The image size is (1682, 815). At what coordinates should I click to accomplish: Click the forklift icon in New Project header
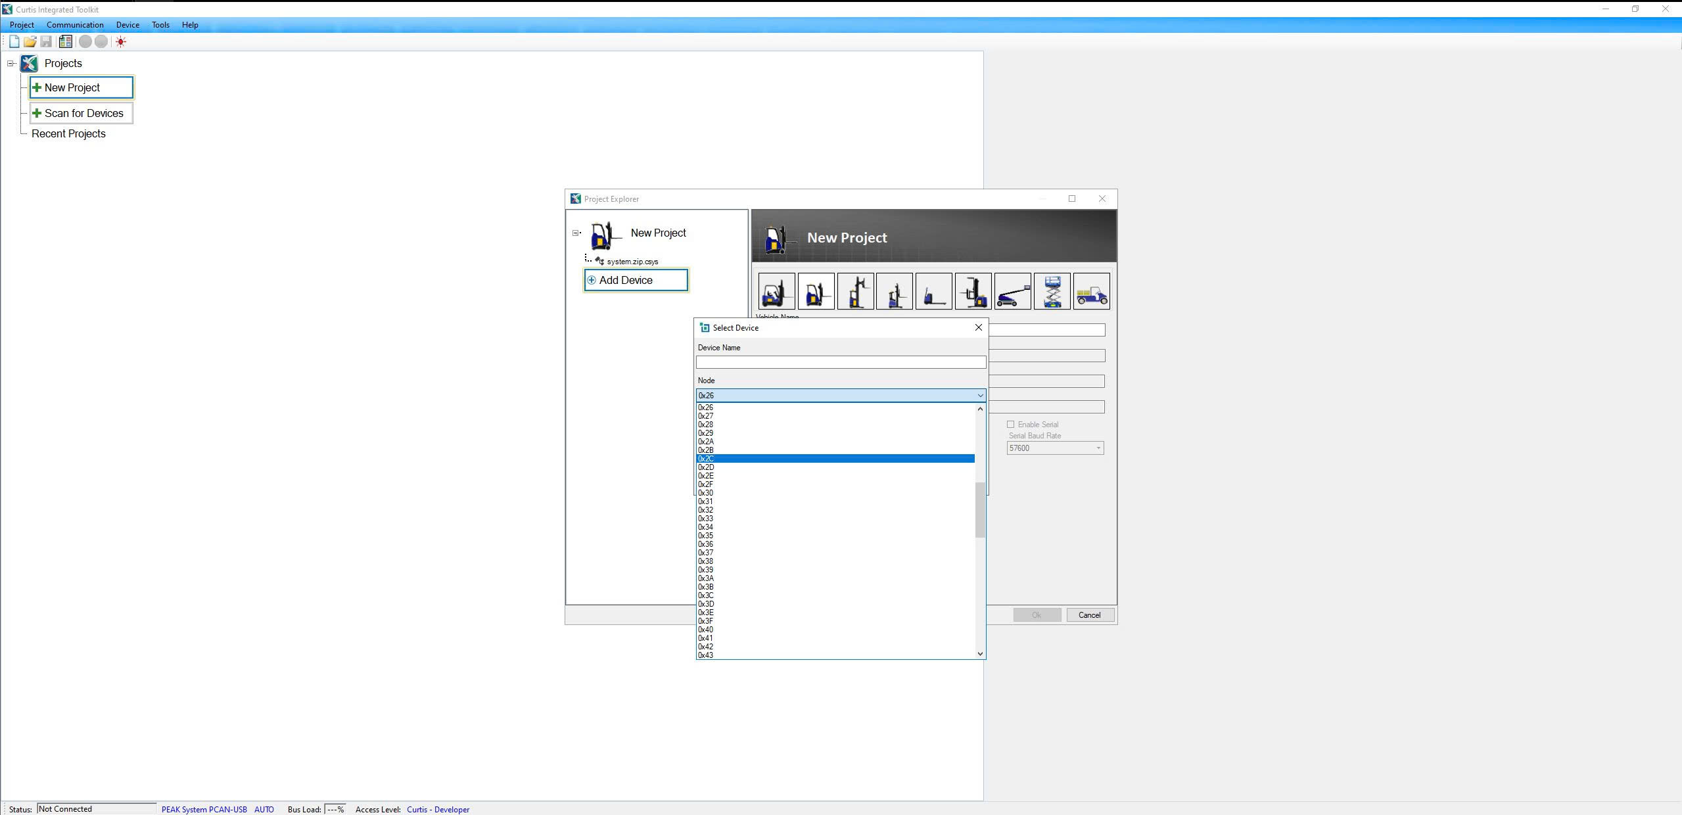click(780, 239)
